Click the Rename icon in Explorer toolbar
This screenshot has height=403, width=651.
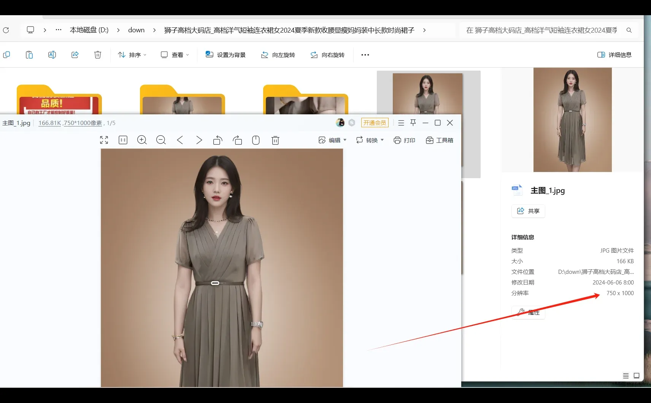point(52,55)
